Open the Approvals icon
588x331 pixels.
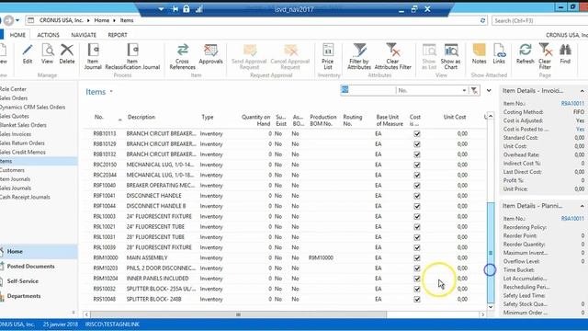tap(210, 53)
